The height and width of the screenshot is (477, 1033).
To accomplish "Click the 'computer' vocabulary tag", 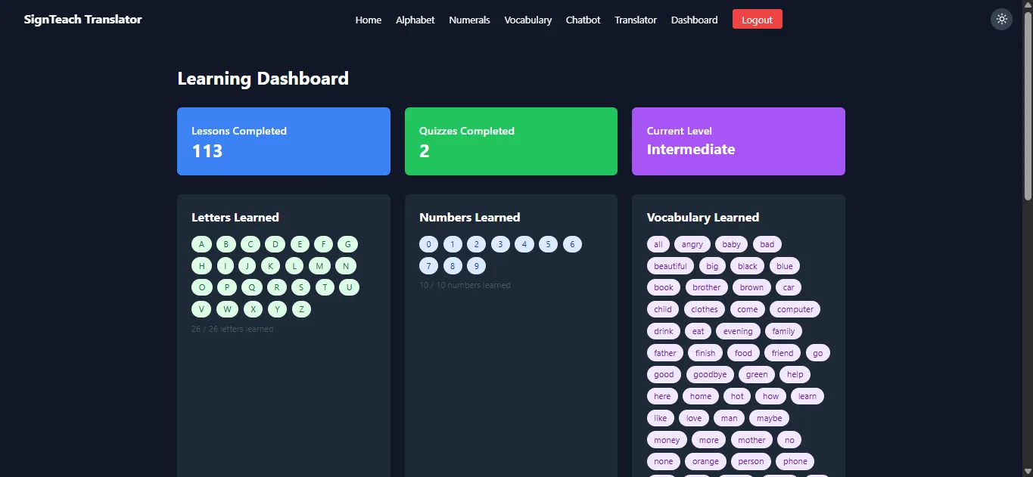I will pos(795,309).
